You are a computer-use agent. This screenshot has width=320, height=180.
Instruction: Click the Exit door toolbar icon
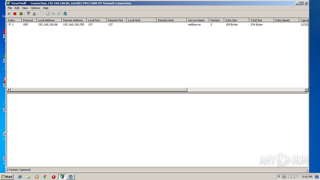(x=65, y=14)
